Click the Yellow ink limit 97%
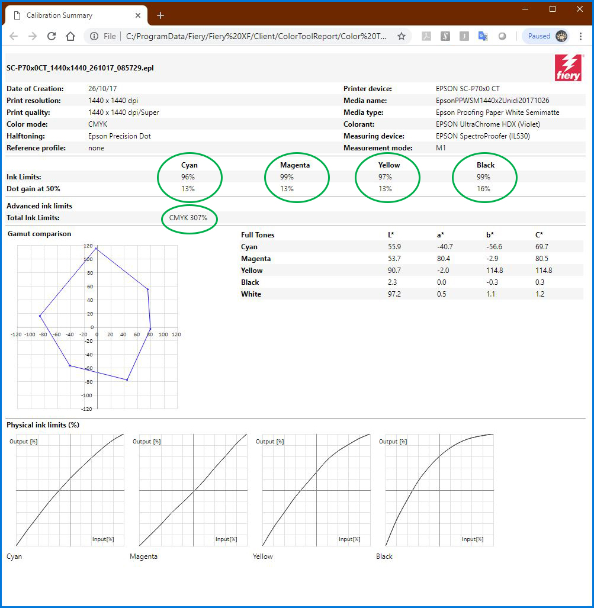594x608 pixels. click(x=385, y=177)
